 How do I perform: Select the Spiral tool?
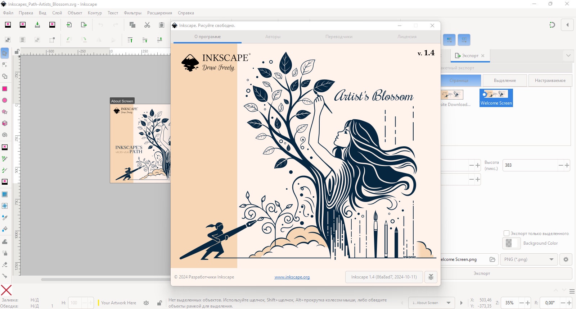5,135
